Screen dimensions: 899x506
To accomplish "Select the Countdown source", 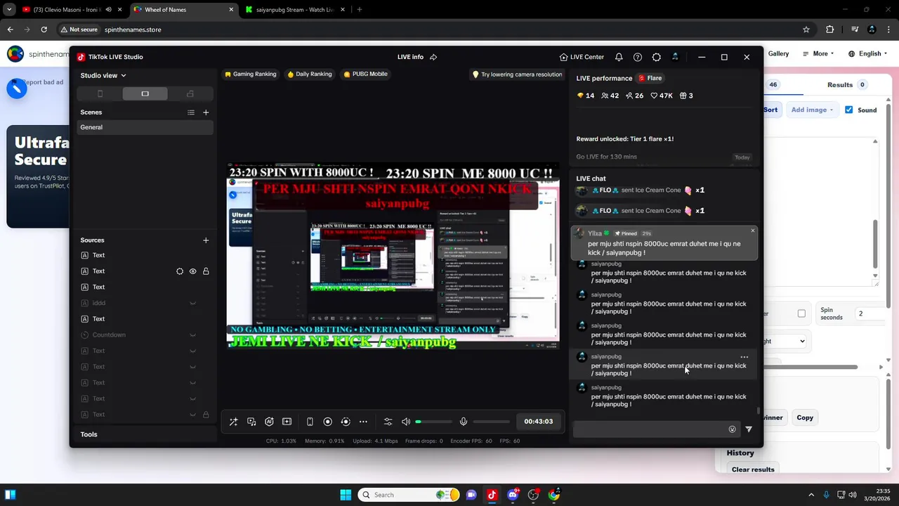I will pos(109,335).
